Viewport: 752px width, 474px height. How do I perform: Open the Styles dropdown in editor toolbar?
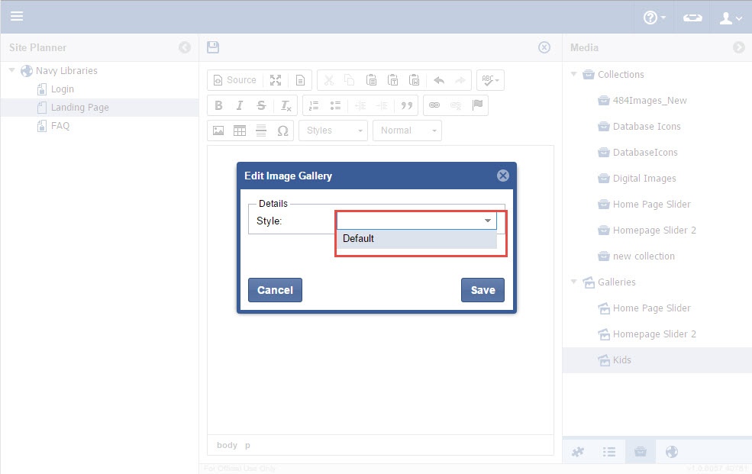tap(333, 131)
